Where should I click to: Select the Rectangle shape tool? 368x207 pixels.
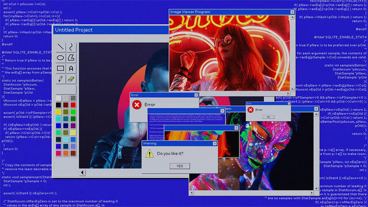coord(60,68)
